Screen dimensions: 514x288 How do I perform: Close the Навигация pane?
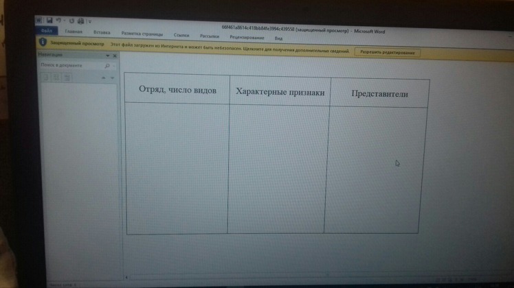point(115,56)
